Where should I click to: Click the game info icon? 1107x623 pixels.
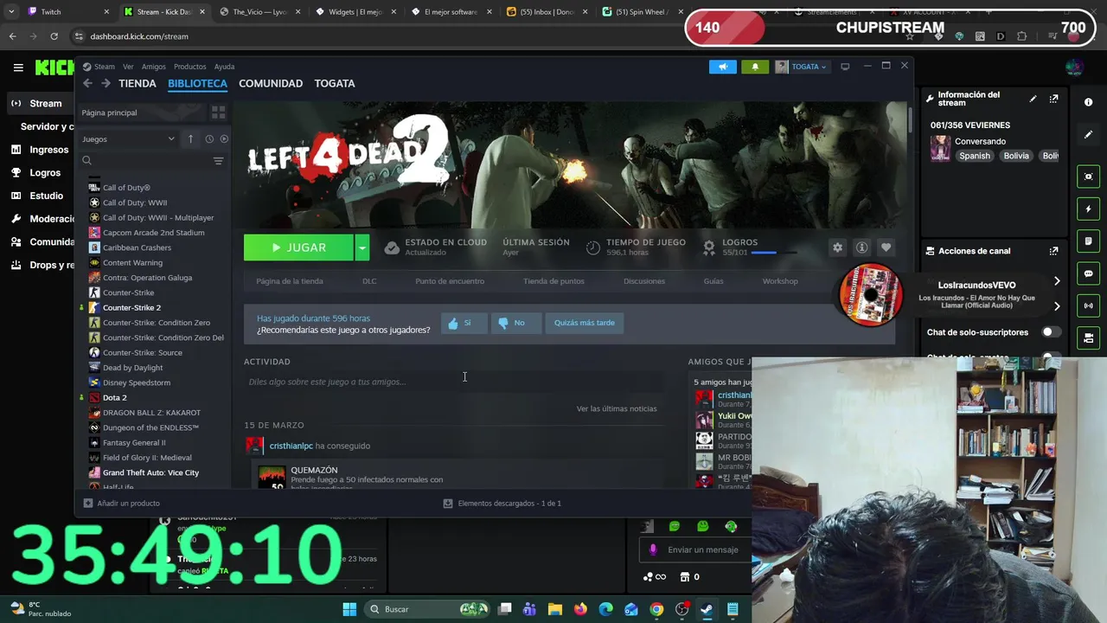click(861, 247)
